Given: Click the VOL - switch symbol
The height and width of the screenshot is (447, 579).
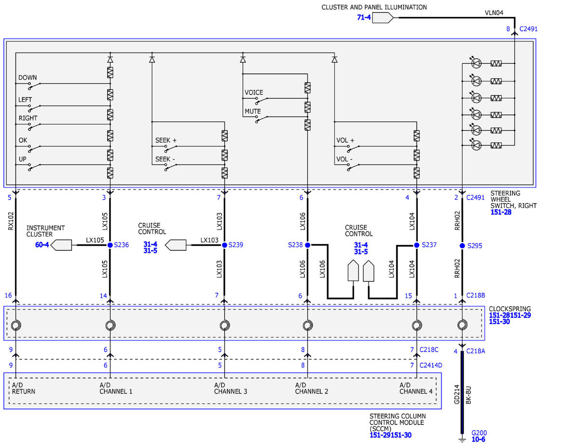Looking at the screenshot, I should tap(353, 166).
